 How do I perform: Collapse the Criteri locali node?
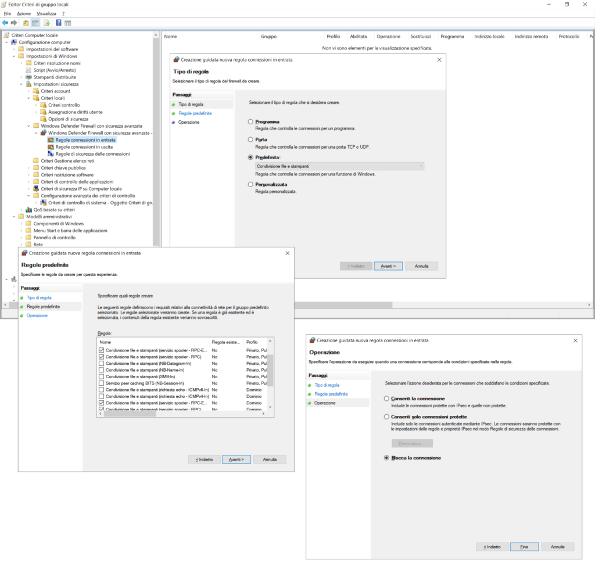pos(29,98)
